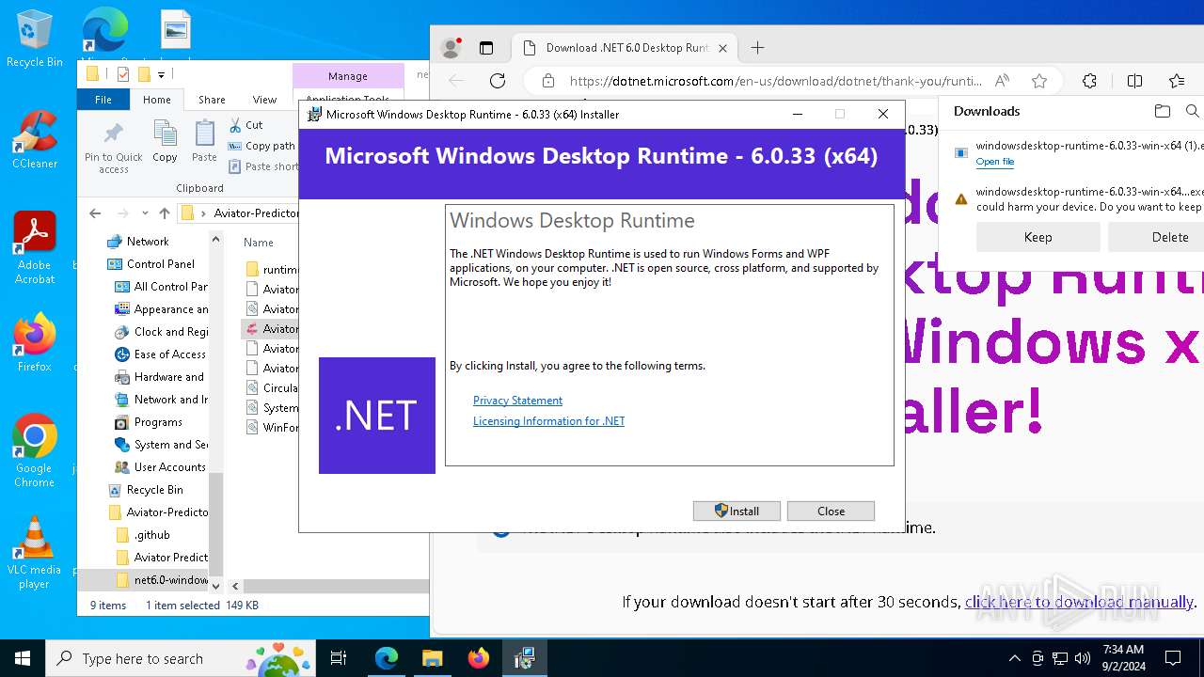Open CCleaner desktop shortcut
Image resolution: width=1204 pixels, height=677 pixels.
click(35, 139)
